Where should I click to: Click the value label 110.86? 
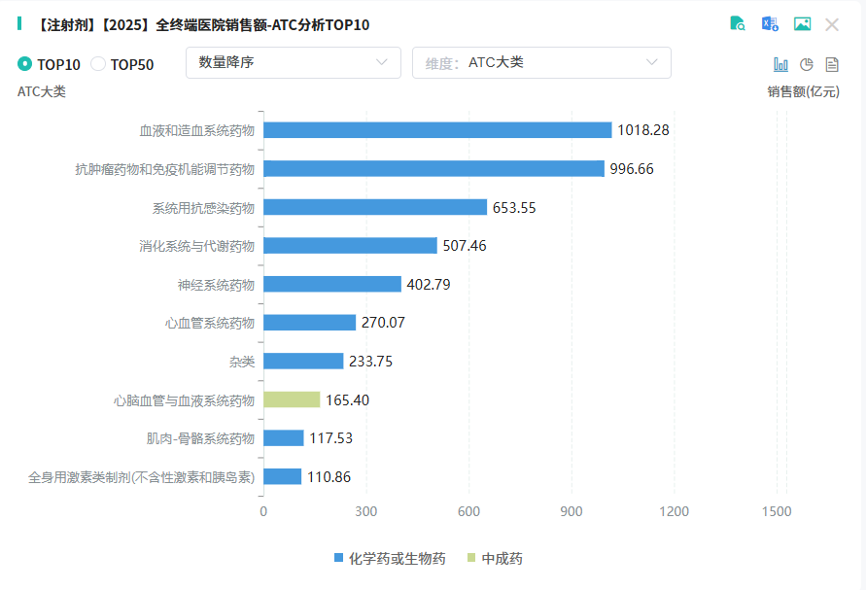[x=329, y=476]
